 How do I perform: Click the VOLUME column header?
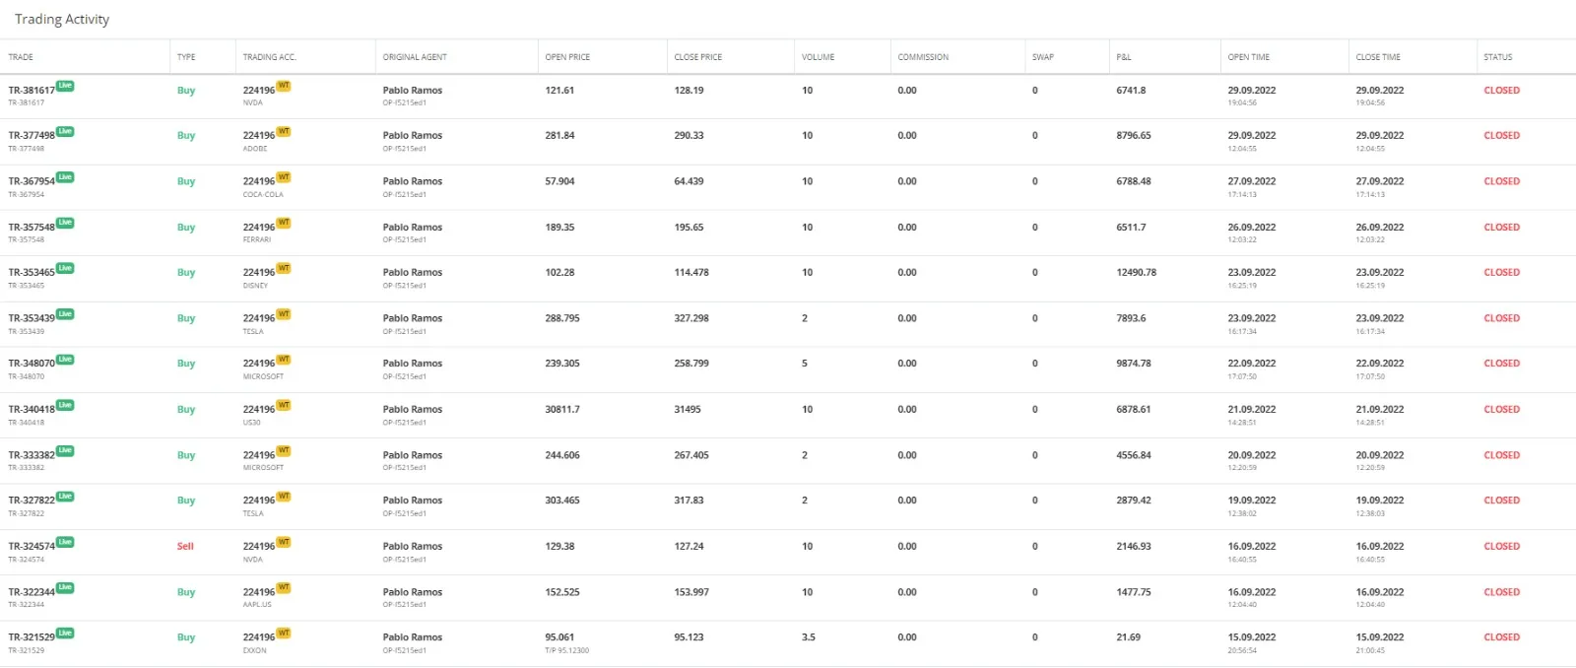point(818,57)
